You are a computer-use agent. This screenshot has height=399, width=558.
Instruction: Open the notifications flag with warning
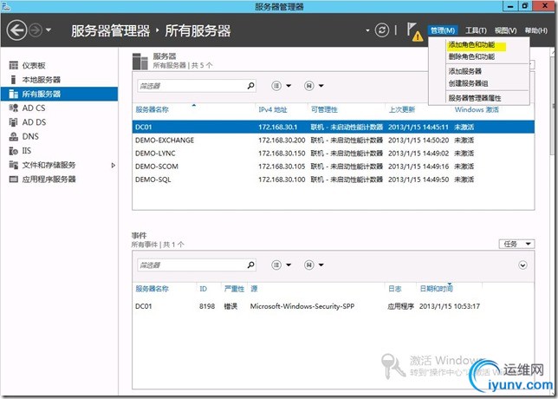[414, 32]
